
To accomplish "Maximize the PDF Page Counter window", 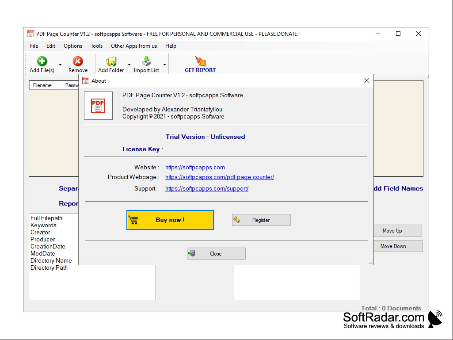I will pos(398,34).
